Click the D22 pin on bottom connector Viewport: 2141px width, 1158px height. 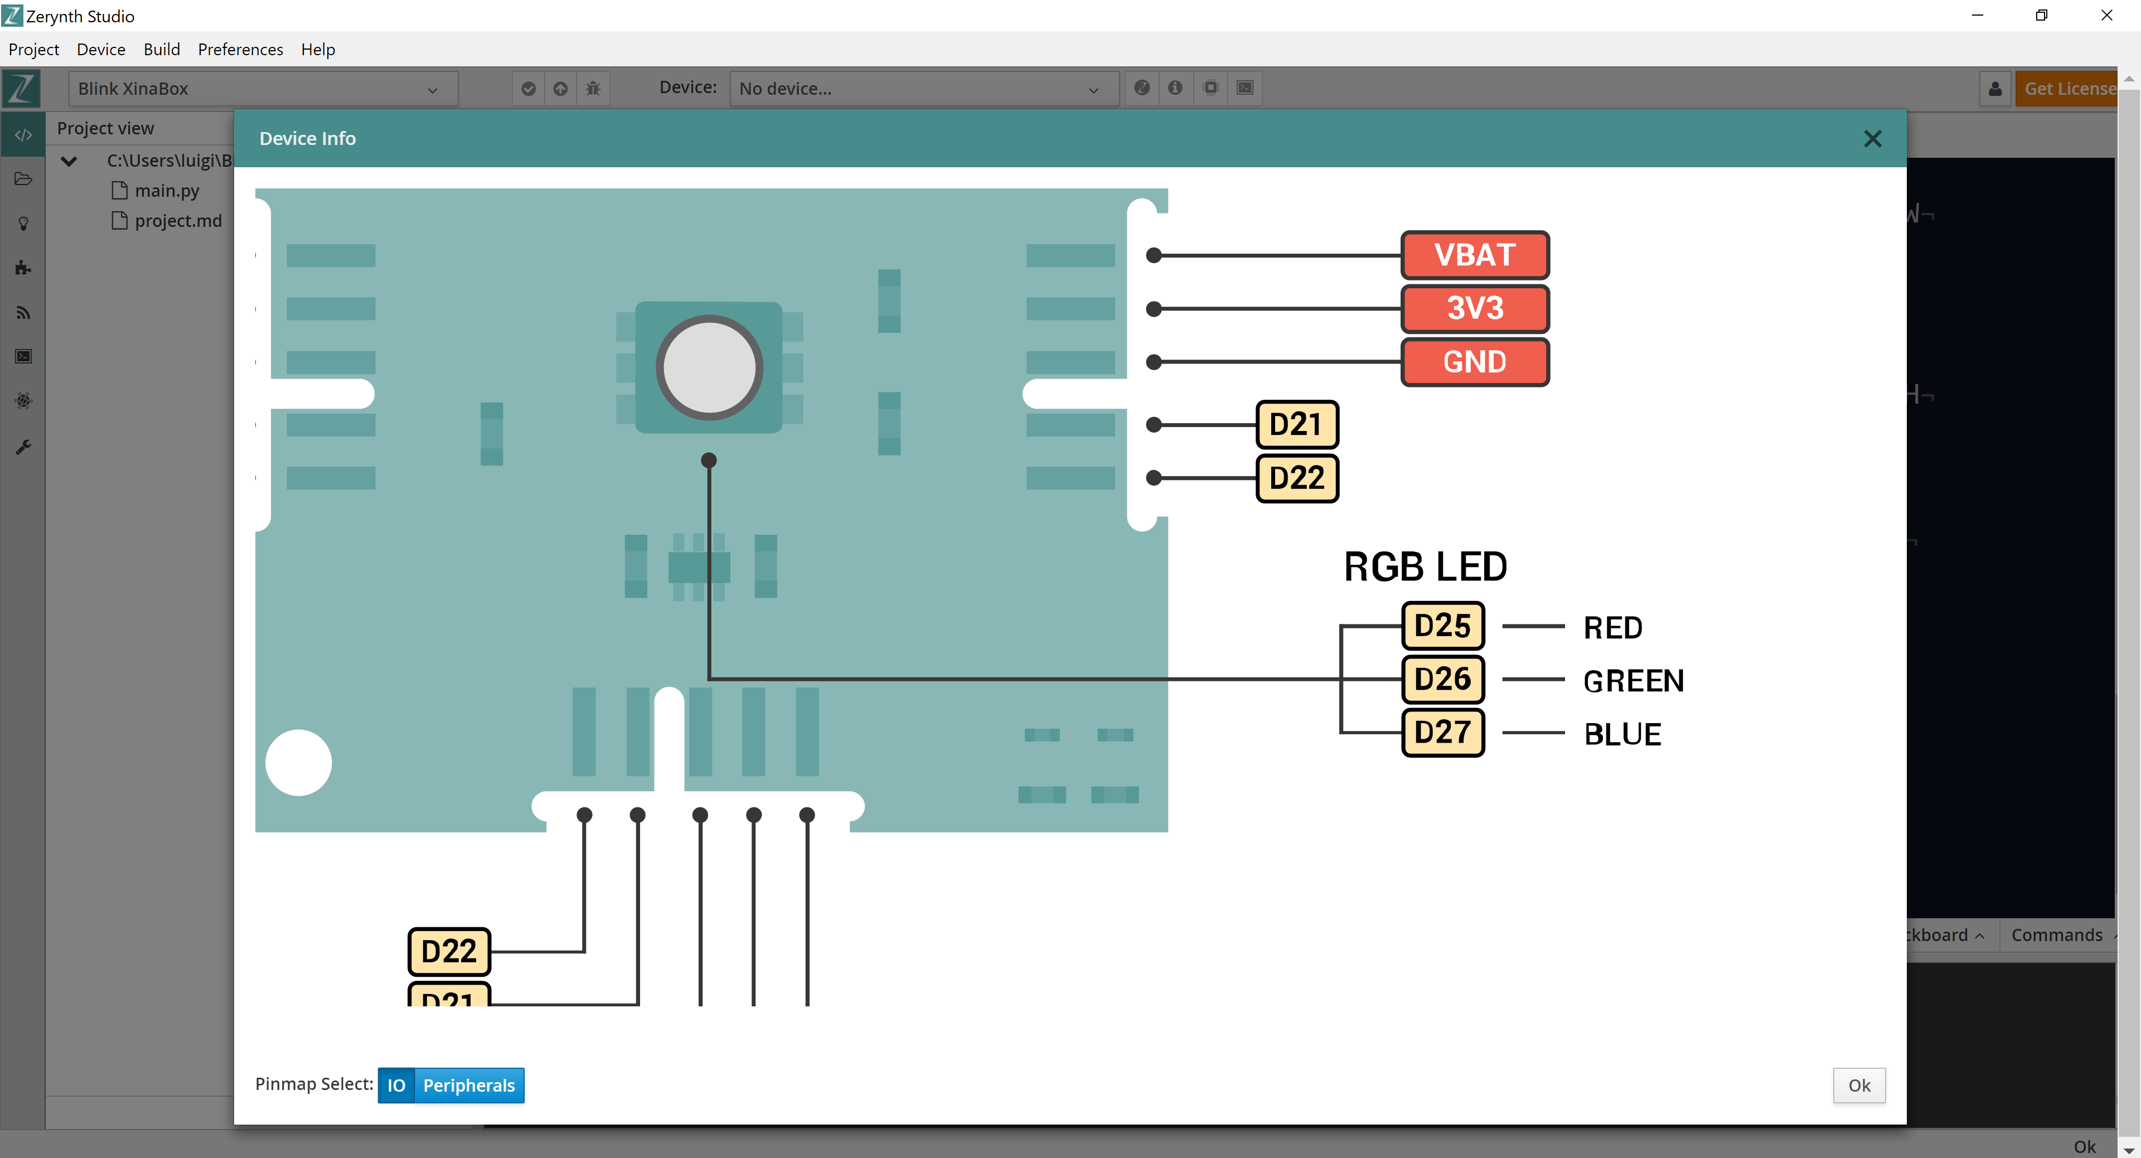point(449,951)
